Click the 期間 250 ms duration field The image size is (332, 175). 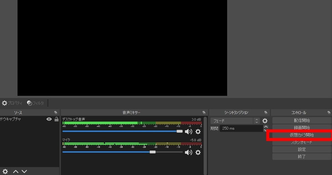[x=242, y=129]
